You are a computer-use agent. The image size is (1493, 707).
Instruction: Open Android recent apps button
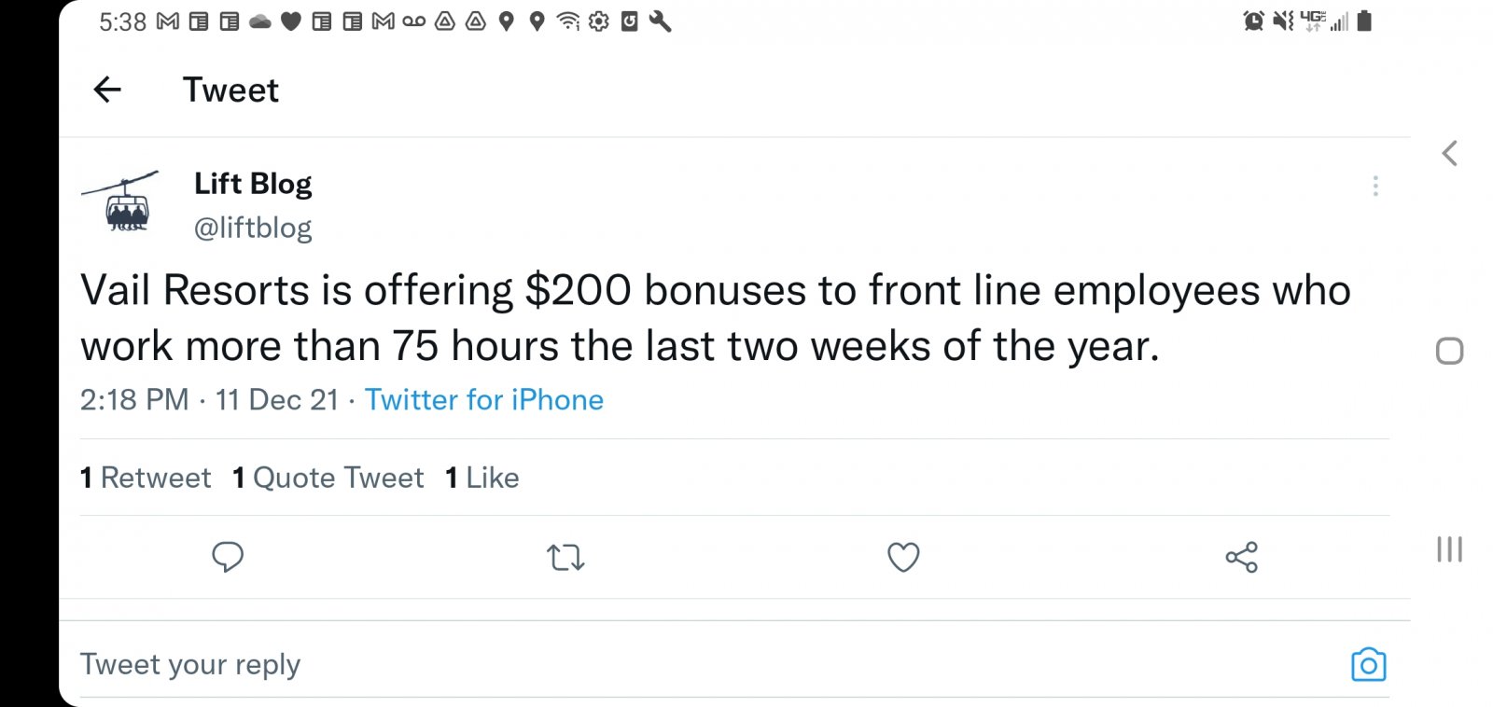pyautogui.click(x=1449, y=548)
